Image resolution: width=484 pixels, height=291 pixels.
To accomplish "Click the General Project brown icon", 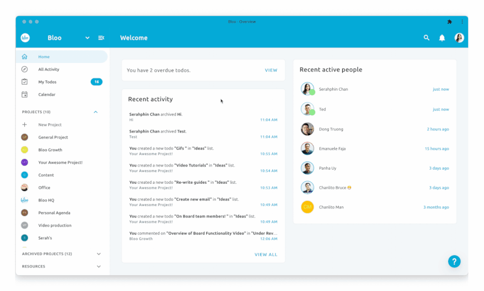I will click(24, 137).
